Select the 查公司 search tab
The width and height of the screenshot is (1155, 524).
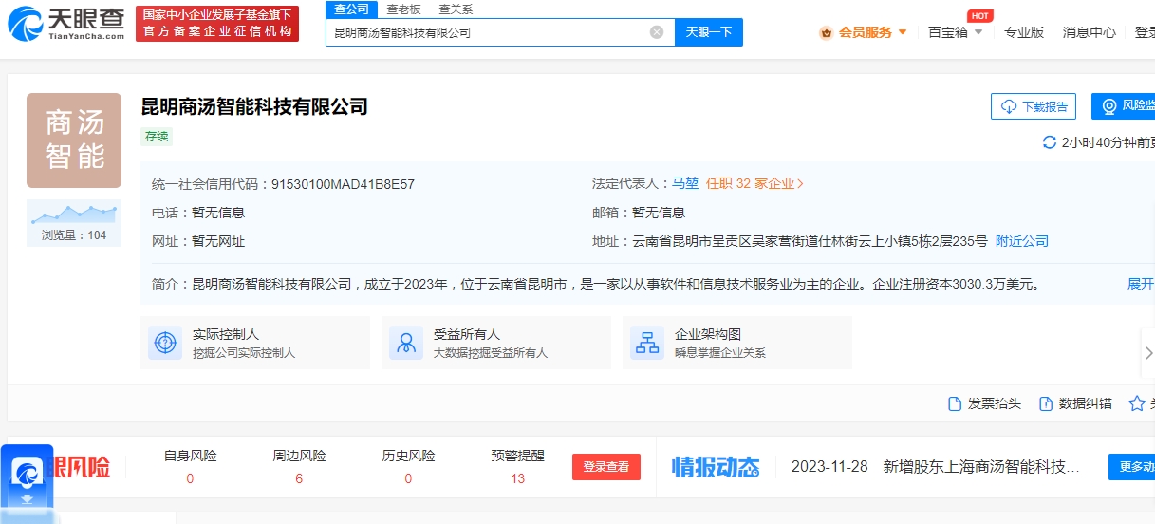[351, 9]
